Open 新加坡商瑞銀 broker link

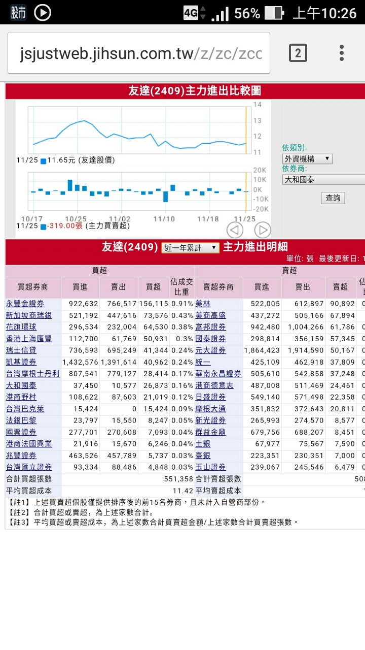pyautogui.click(x=29, y=315)
